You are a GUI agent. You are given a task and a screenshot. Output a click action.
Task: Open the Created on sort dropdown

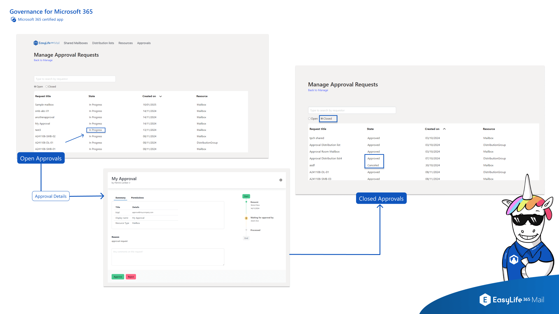coord(161,96)
